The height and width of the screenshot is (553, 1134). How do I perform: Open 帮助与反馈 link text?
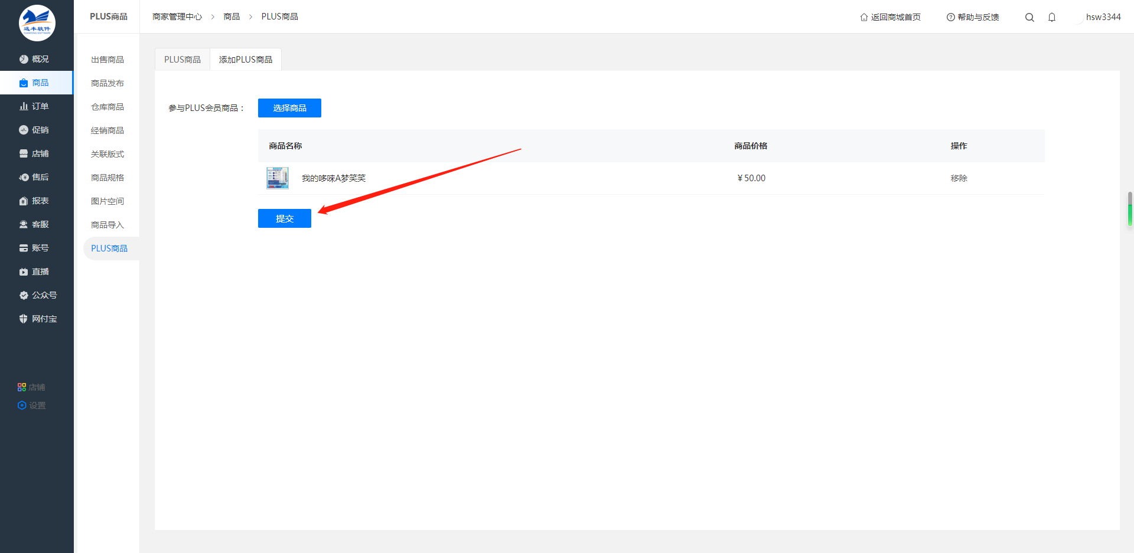click(978, 17)
